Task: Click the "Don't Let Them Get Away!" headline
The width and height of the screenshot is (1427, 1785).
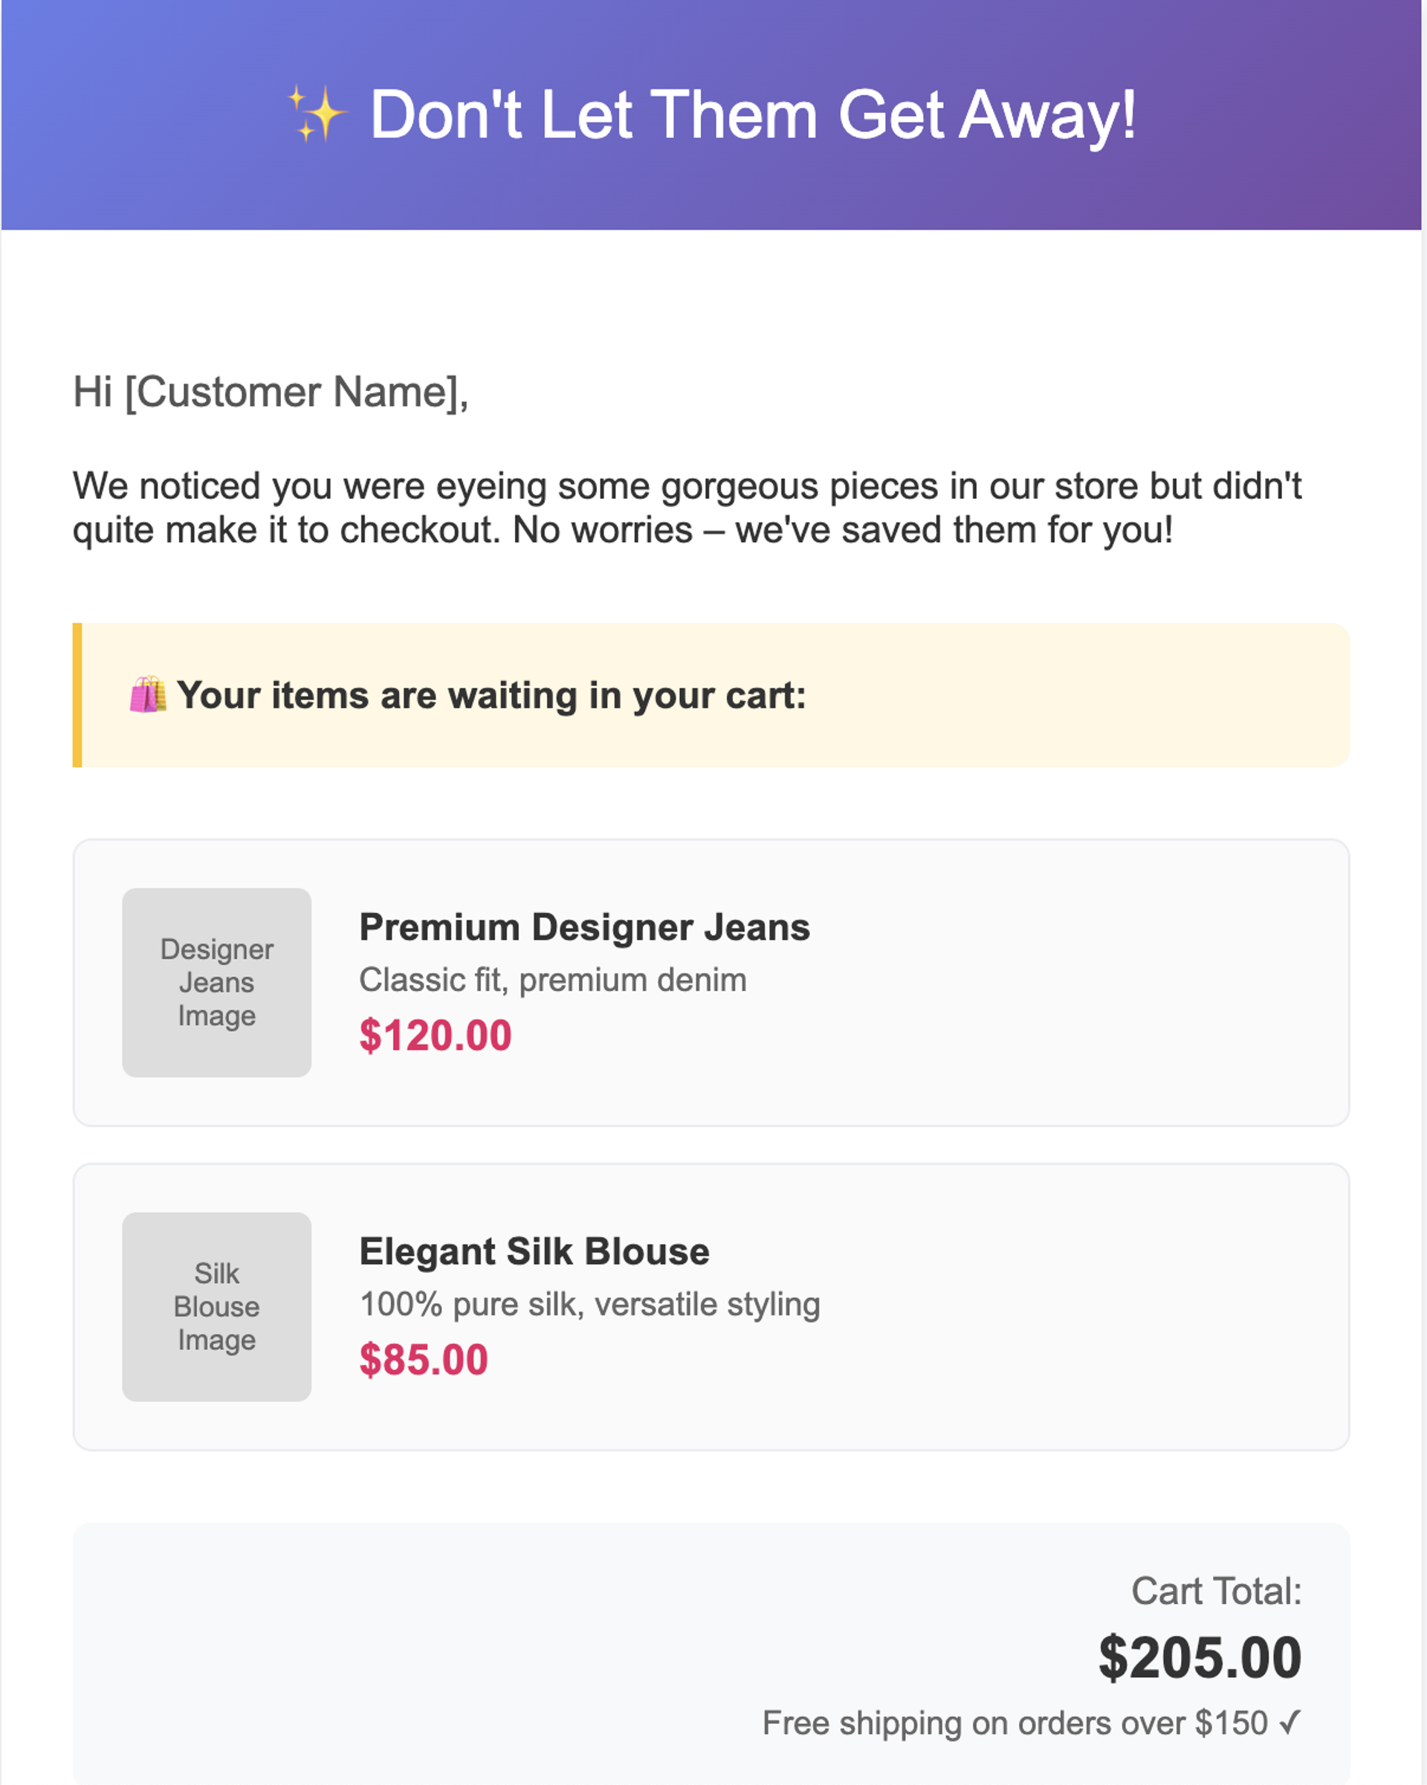Action: click(x=752, y=115)
